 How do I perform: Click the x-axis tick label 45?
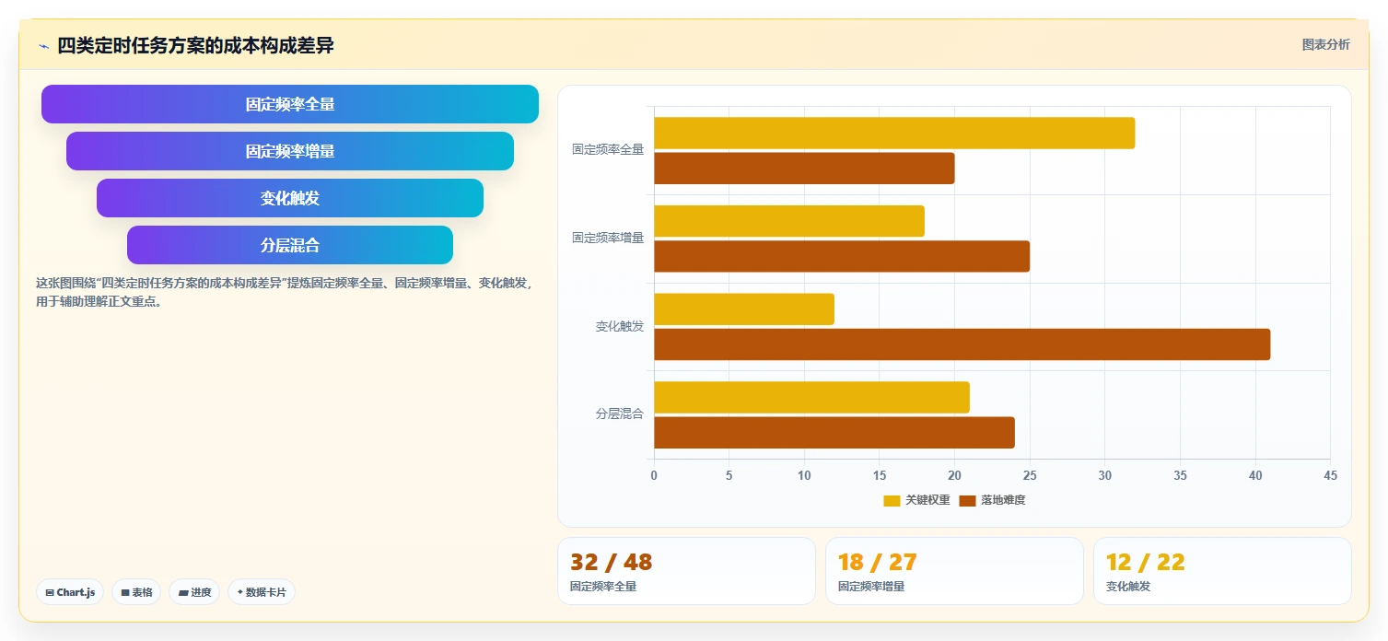(1330, 475)
